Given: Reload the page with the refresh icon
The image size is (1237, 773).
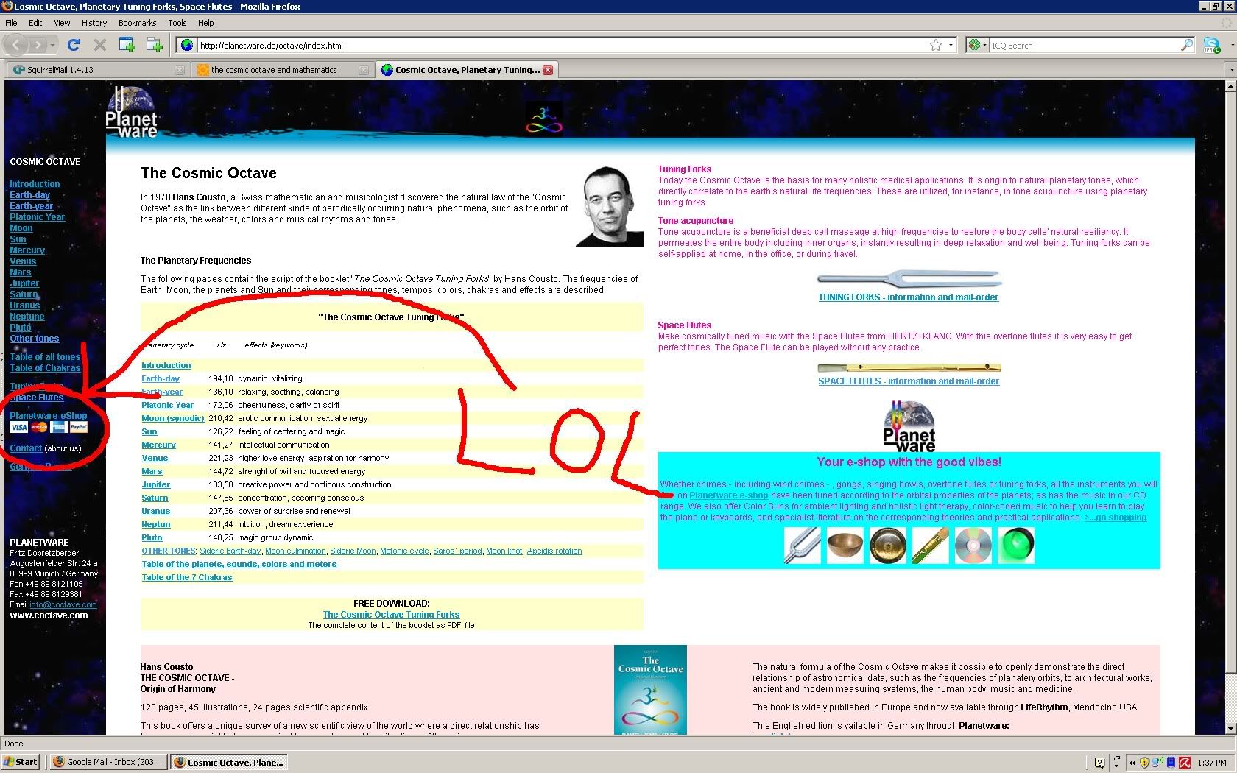Looking at the screenshot, I should click(73, 45).
